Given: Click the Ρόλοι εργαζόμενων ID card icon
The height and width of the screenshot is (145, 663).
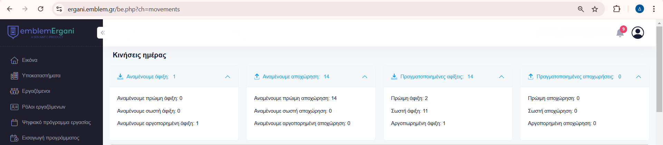Looking at the screenshot, I should coord(14,107).
